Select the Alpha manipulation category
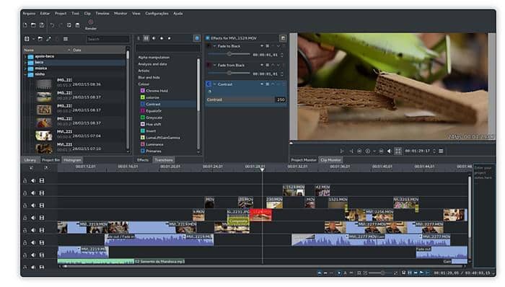Viewport: 505px width, 287px height. (154, 57)
